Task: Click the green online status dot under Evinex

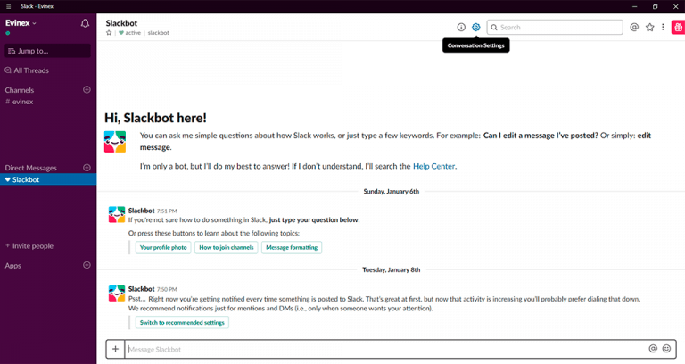Action: click(8, 33)
